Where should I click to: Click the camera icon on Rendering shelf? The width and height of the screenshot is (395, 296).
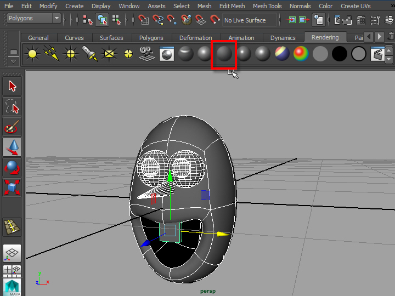[146, 54]
